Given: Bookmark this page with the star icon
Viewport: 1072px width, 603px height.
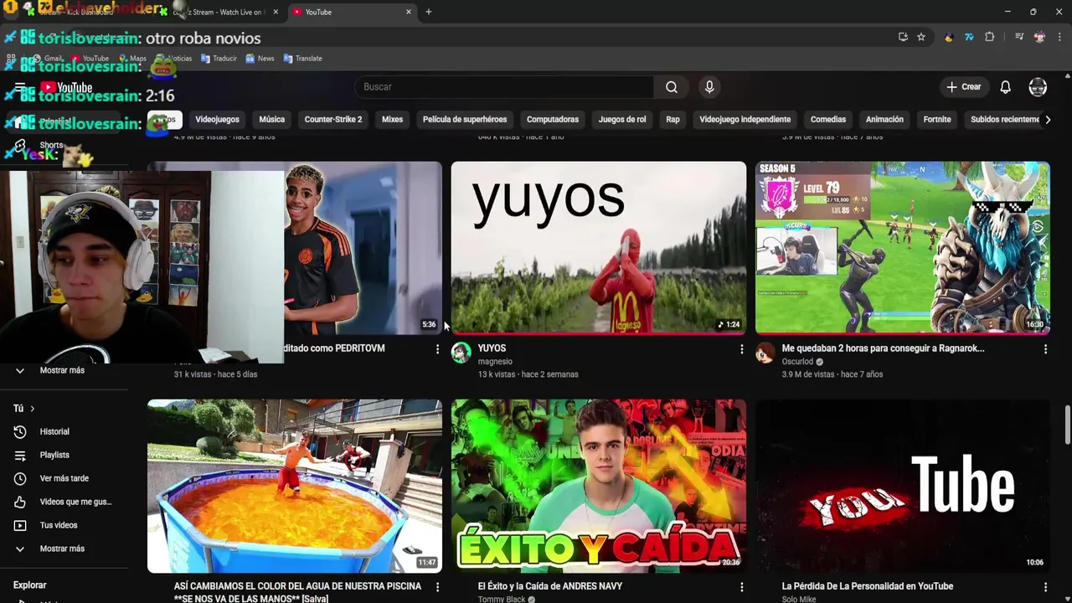Looking at the screenshot, I should pos(921,37).
